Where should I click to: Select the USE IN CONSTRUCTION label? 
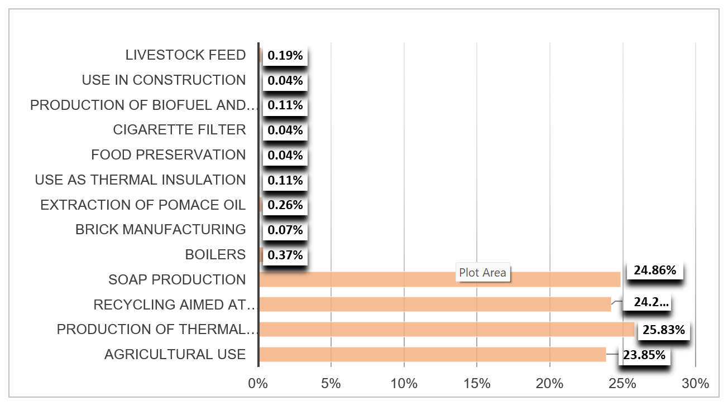click(x=164, y=80)
